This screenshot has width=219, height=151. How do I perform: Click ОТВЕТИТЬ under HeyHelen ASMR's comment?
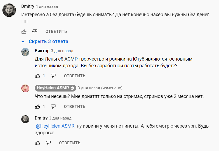click(x=75, y=107)
